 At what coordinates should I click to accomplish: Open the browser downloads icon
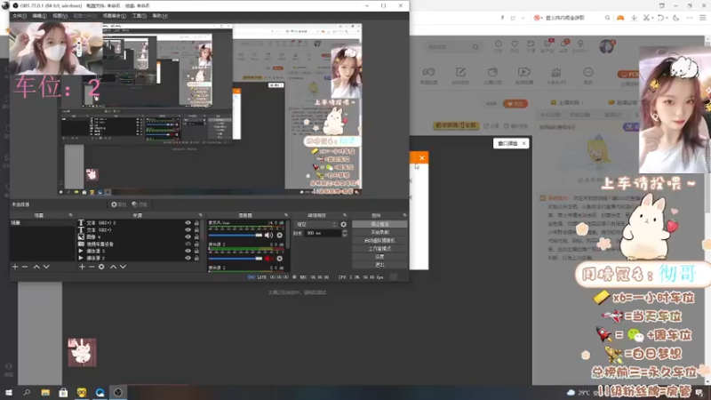click(634, 18)
